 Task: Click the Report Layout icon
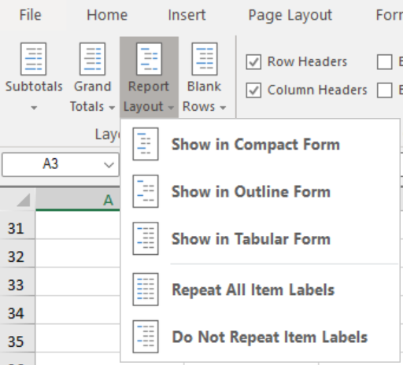coord(149,59)
